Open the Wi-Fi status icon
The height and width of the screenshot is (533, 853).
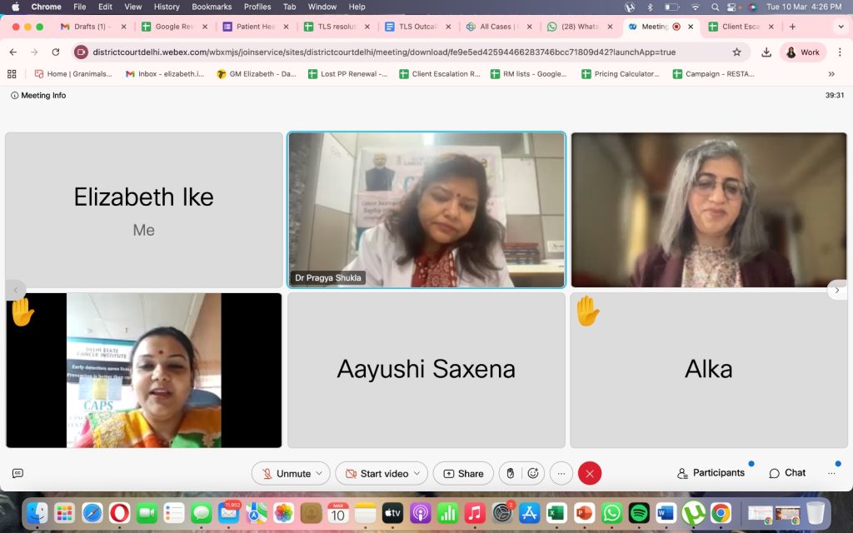(695, 7)
